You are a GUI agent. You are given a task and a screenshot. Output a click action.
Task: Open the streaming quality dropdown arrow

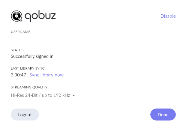point(74,96)
